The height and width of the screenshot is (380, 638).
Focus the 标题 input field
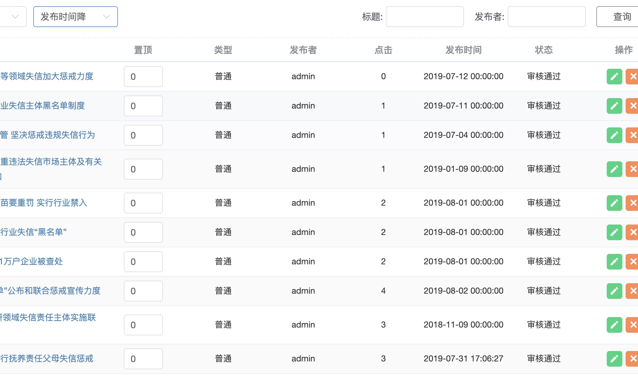(425, 17)
